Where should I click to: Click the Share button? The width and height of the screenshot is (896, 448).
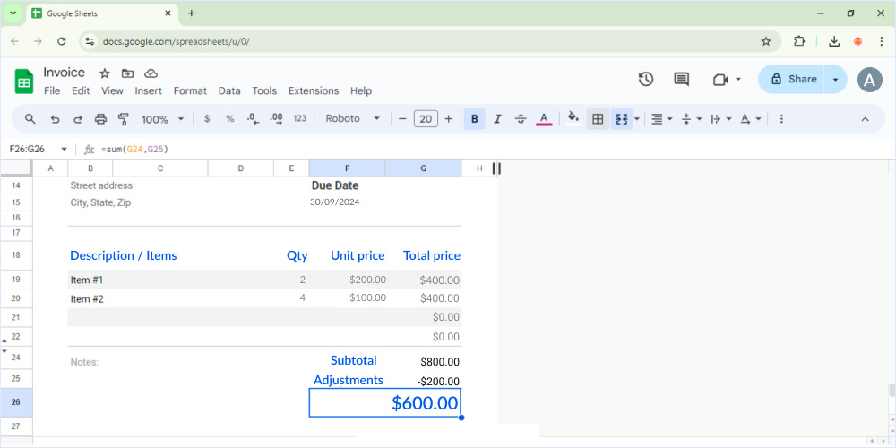(x=792, y=80)
